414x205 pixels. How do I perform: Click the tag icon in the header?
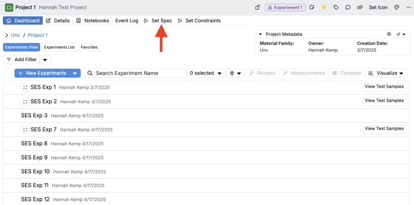336,7
